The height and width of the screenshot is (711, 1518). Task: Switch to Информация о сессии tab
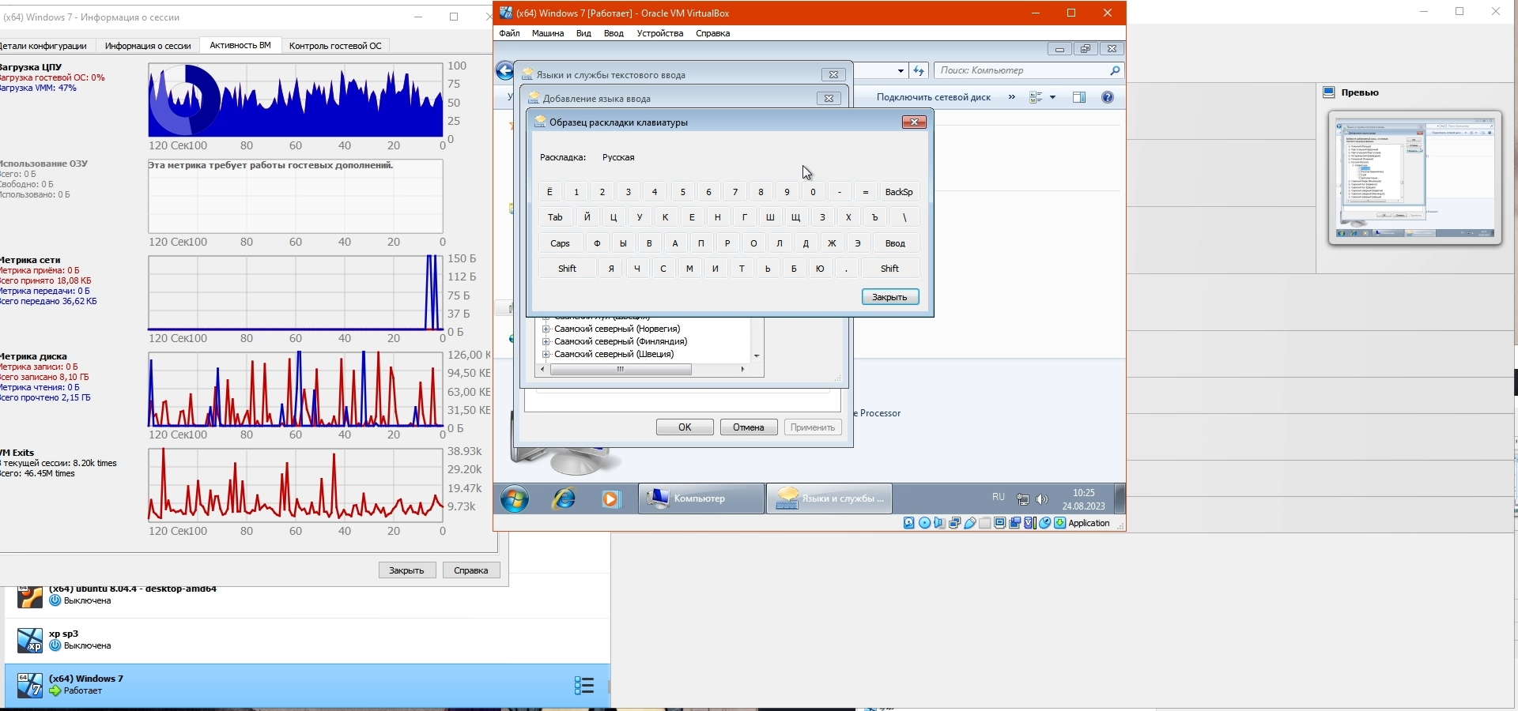(148, 46)
